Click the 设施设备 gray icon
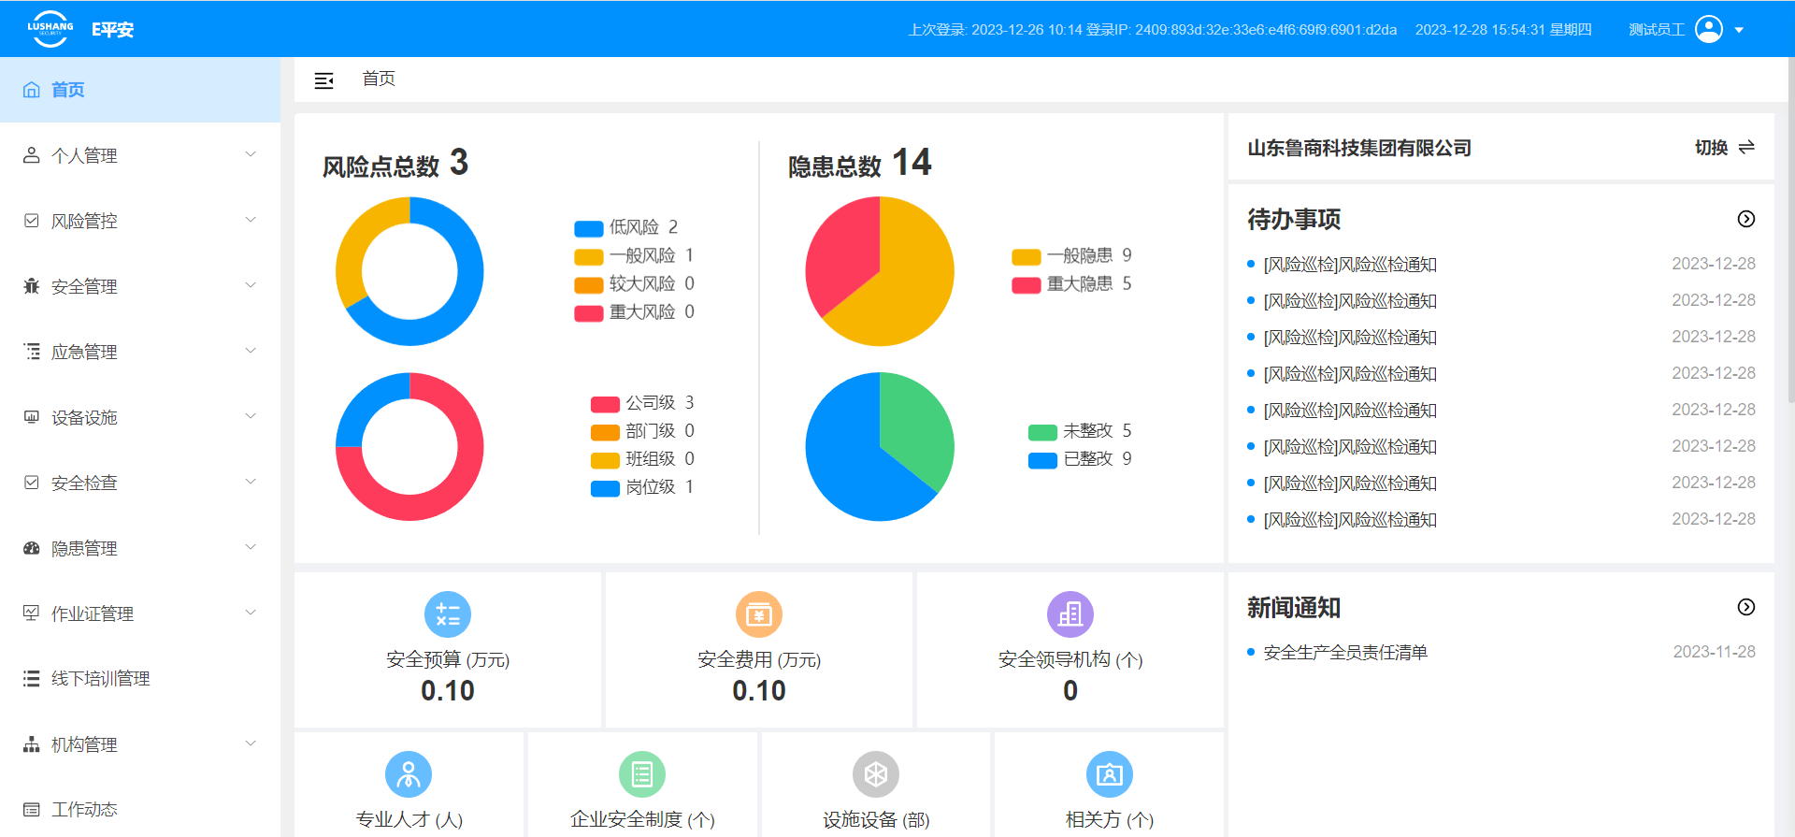The height and width of the screenshot is (837, 1795). point(876,774)
